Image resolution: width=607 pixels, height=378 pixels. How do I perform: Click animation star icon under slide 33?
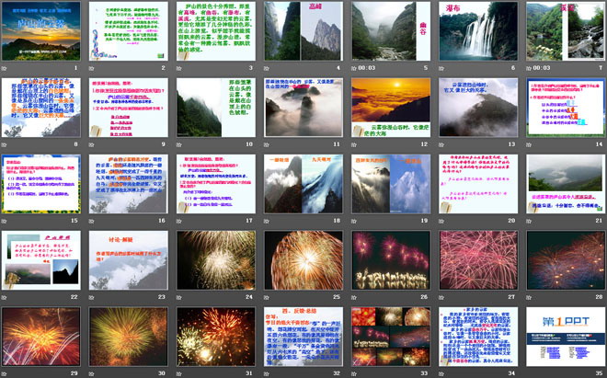354,373
